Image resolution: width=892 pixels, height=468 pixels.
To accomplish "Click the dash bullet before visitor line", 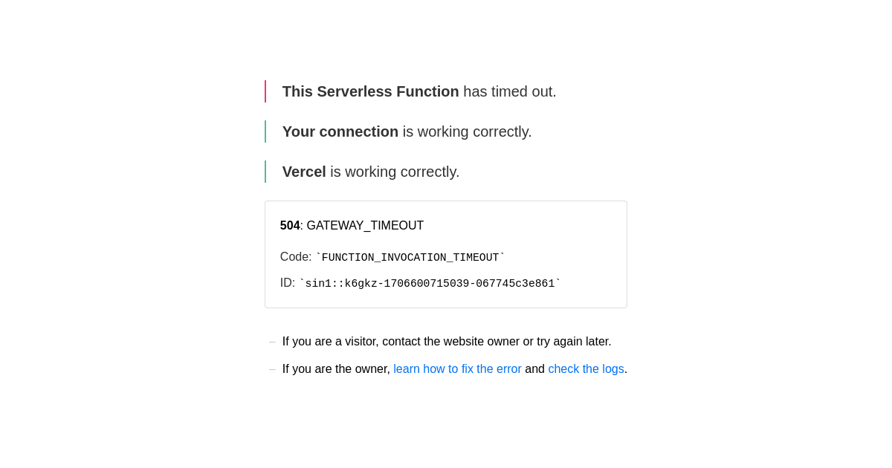I will coord(272,342).
